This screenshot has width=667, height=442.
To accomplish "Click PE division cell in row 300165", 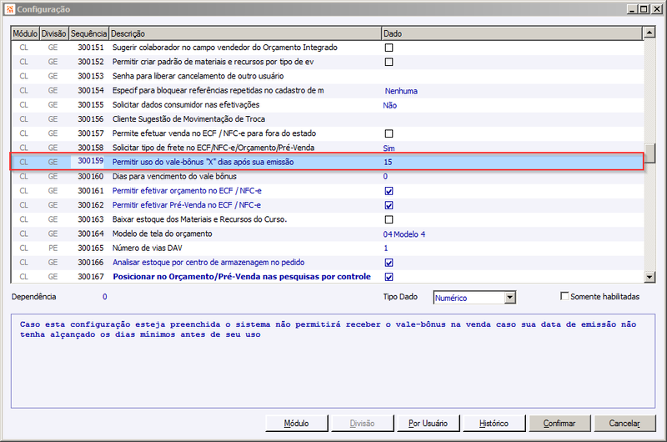I will coord(53,248).
